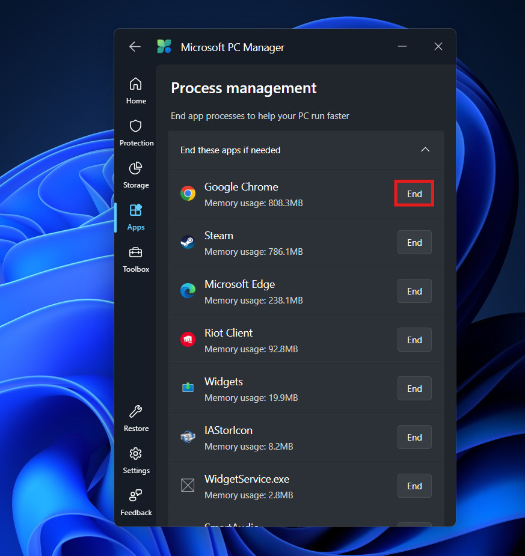This screenshot has width=525, height=556.
Task: Click the Microsoft PC Manager logo
Action: tap(164, 47)
